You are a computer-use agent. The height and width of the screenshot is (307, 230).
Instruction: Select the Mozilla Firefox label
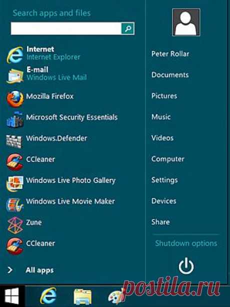49,96
